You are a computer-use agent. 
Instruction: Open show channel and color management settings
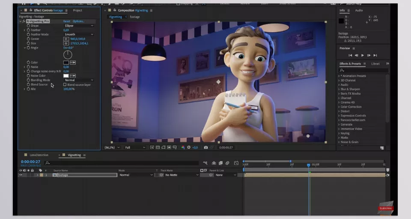pyautogui.click(x=183, y=147)
